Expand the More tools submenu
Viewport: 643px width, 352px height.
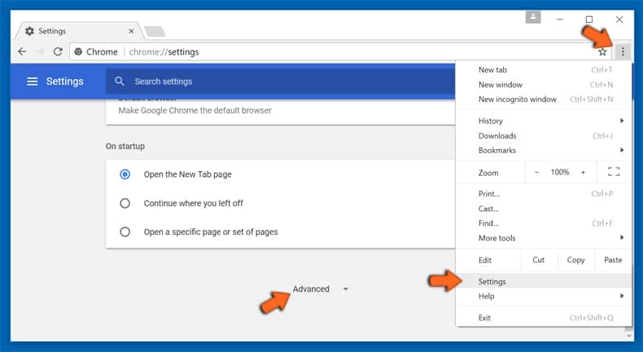tap(622, 238)
